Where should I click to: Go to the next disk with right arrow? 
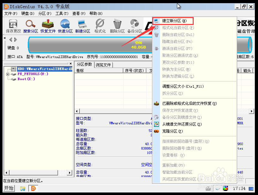(x=15, y=40)
